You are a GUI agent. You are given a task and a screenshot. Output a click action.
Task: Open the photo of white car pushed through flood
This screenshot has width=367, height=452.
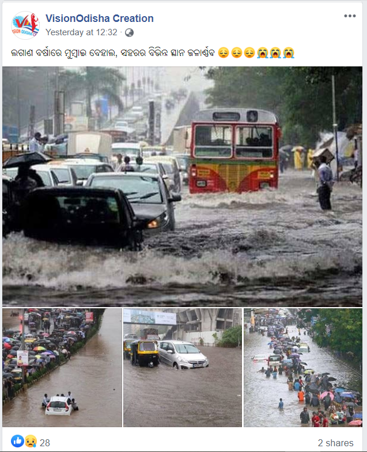click(x=62, y=368)
